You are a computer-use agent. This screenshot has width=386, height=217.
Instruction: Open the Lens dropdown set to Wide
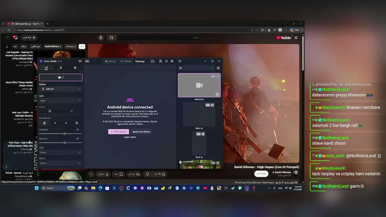(61, 101)
